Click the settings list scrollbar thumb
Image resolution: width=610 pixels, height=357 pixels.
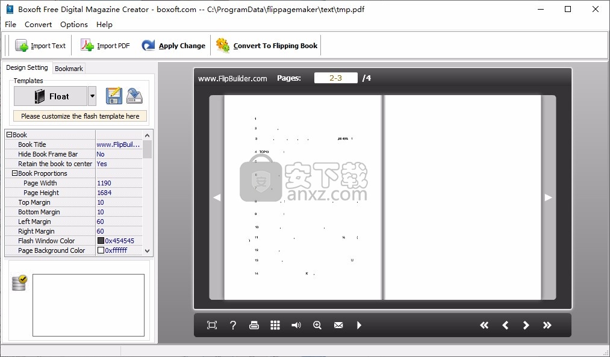tap(147, 149)
